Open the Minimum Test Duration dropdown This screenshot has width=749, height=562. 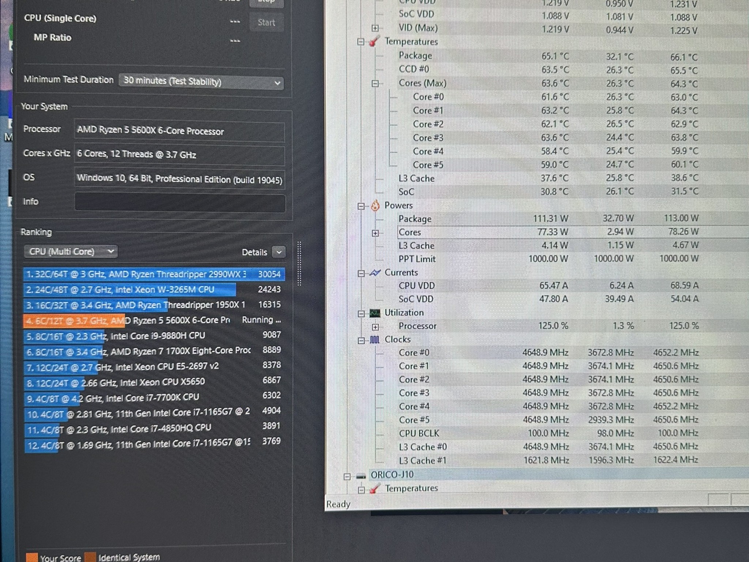[277, 83]
